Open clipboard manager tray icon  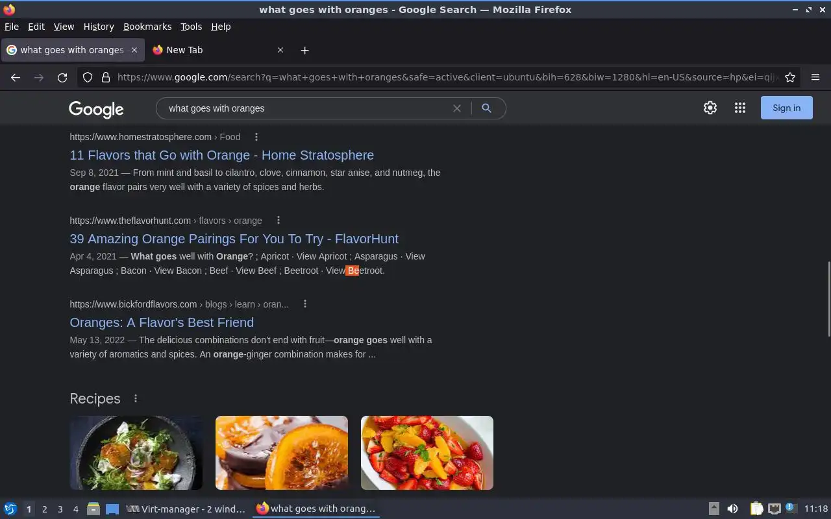click(x=756, y=509)
